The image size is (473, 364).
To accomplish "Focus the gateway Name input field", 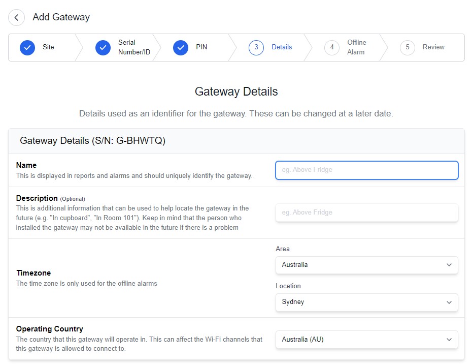I will pos(367,170).
